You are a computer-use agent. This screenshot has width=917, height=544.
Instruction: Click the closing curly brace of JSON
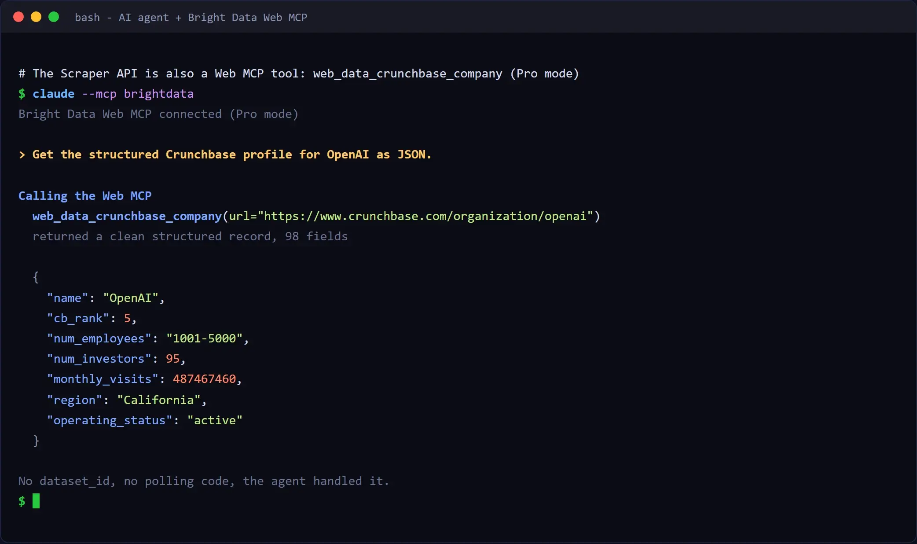(x=36, y=441)
